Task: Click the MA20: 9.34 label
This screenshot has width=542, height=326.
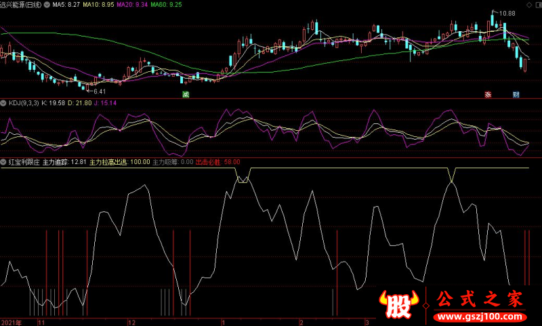Action: coord(132,5)
